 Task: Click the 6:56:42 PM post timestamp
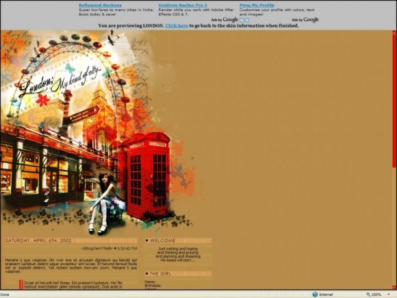tap(127, 249)
